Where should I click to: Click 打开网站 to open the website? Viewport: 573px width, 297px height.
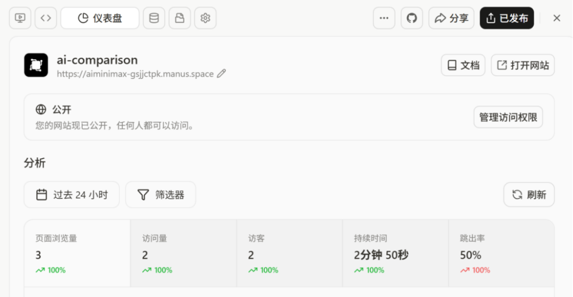[523, 65]
